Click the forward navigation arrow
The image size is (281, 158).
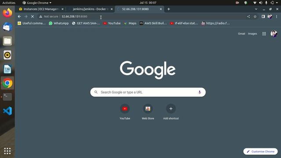(x=26, y=17)
